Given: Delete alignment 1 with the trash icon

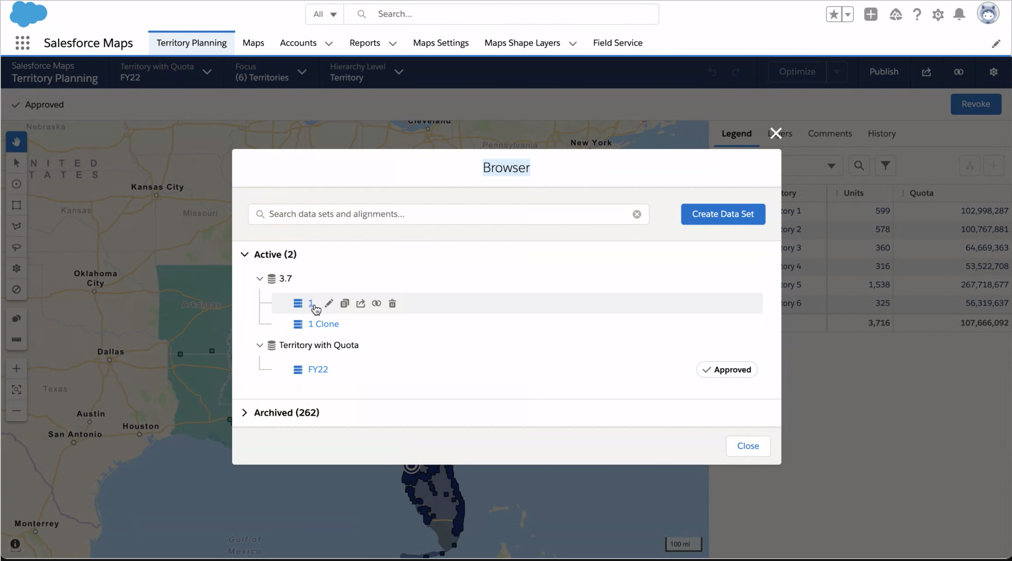Looking at the screenshot, I should (392, 304).
